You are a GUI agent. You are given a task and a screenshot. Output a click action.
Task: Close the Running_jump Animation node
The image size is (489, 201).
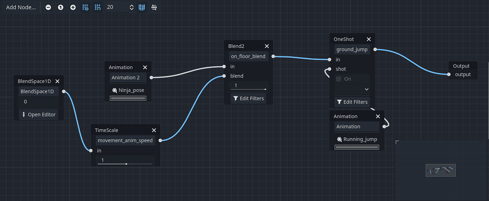coord(378,116)
